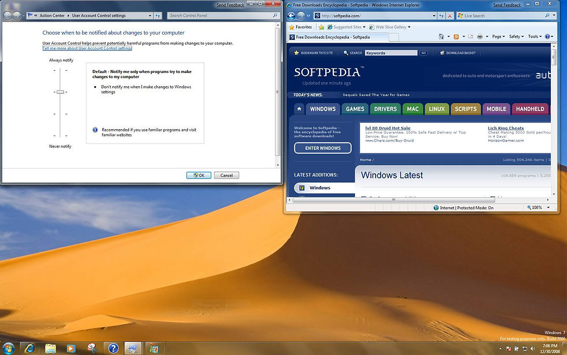Click the refresh icon in Control Panel address bar
567x355 pixels.
tap(158, 16)
